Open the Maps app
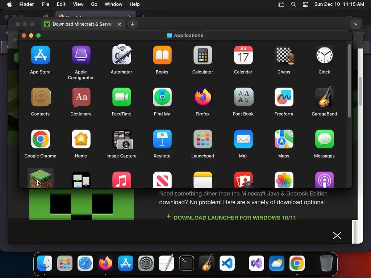371x278 pixels. click(x=284, y=139)
